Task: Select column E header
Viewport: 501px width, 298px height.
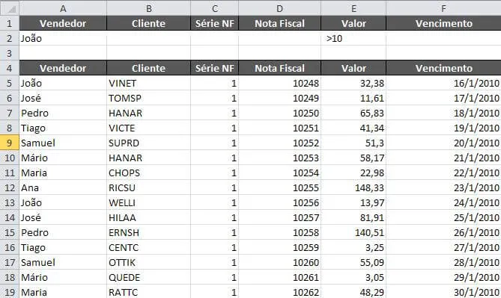Action: 353,8
